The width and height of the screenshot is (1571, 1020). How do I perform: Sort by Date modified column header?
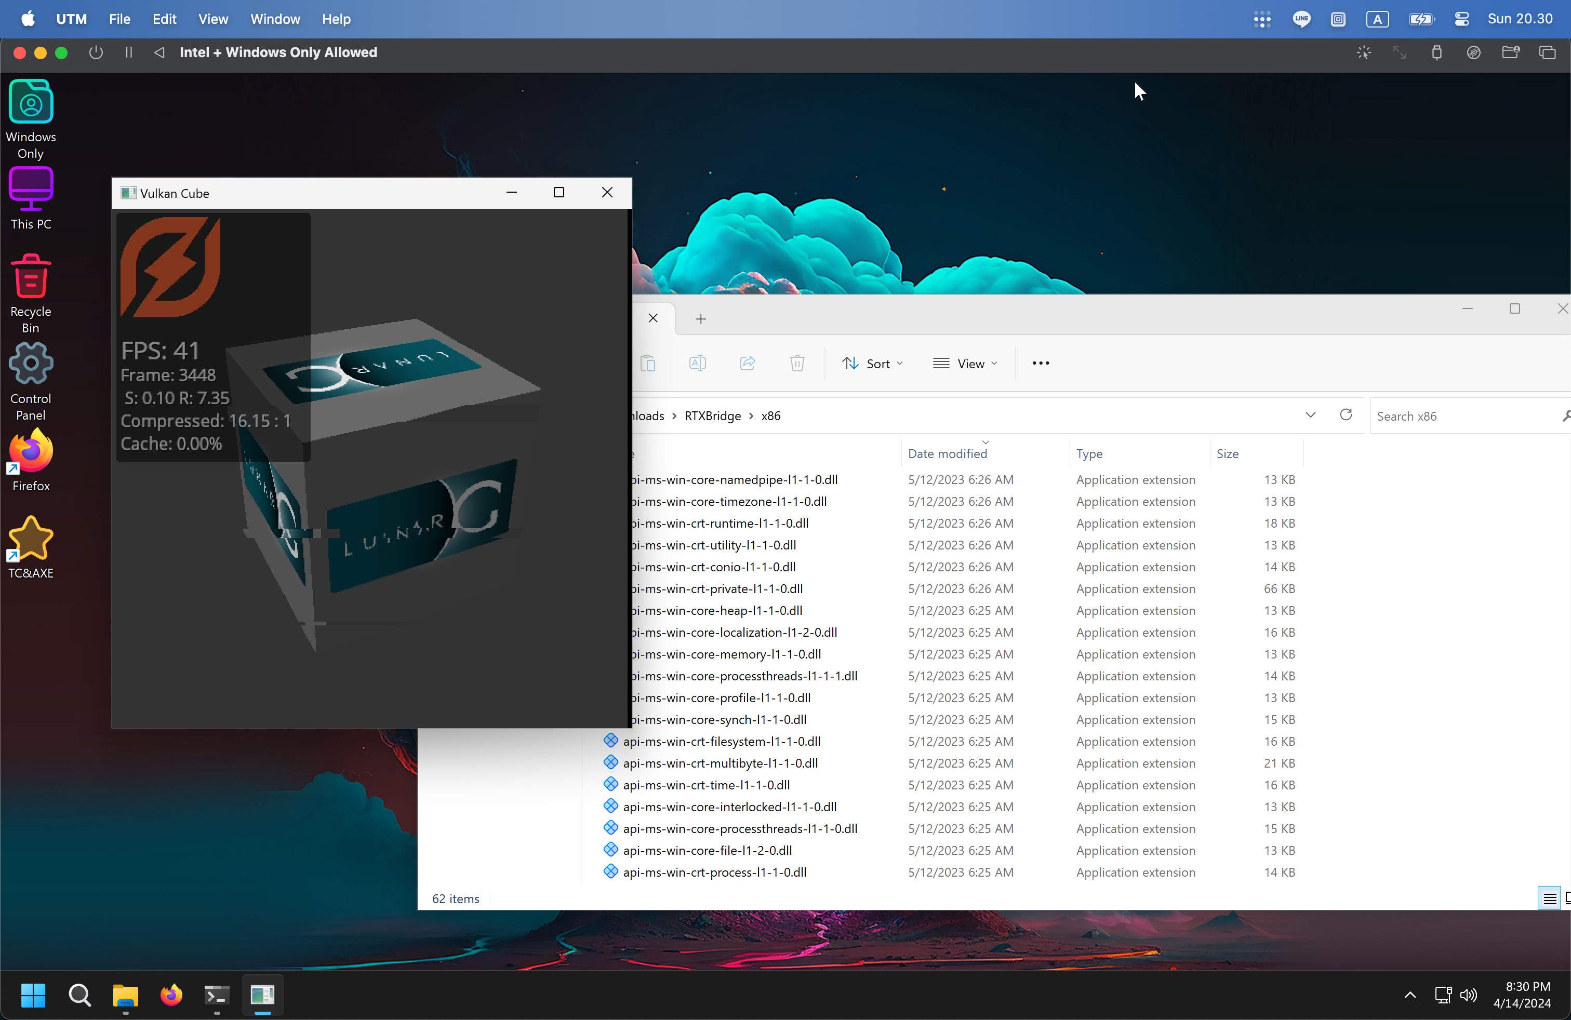pyautogui.click(x=947, y=453)
